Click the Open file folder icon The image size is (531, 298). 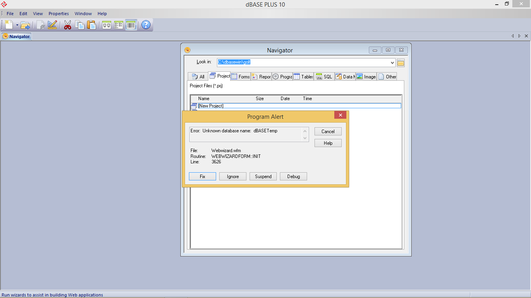[x=25, y=25]
